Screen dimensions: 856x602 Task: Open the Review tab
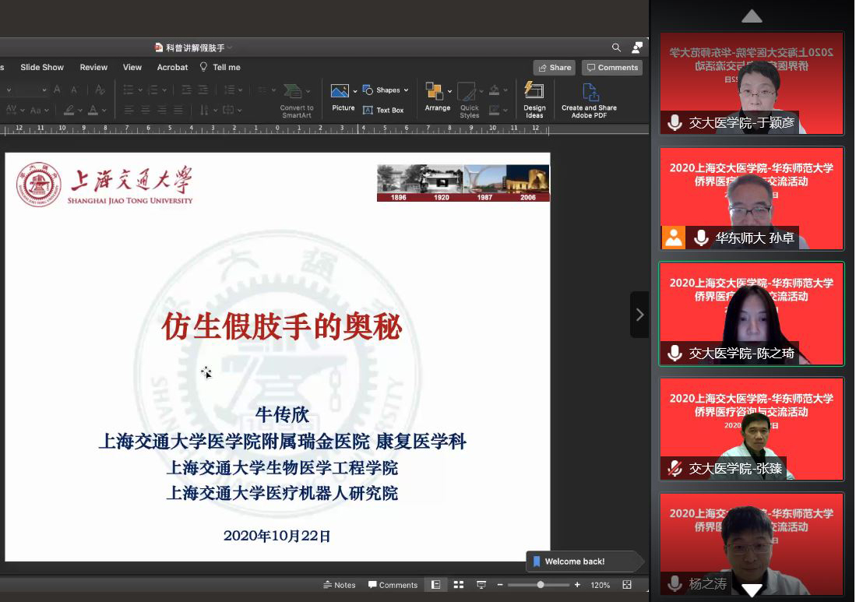[93, 67]
